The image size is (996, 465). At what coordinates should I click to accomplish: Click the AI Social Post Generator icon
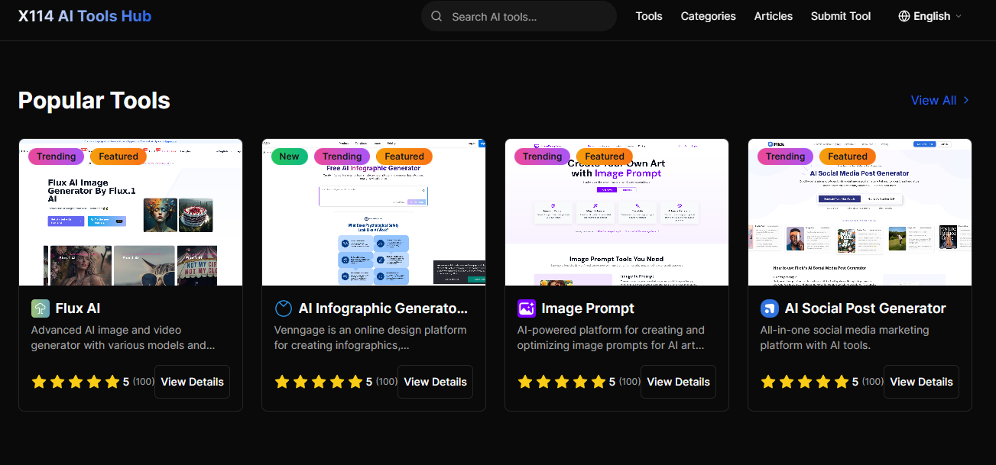[x=770, y=308]
